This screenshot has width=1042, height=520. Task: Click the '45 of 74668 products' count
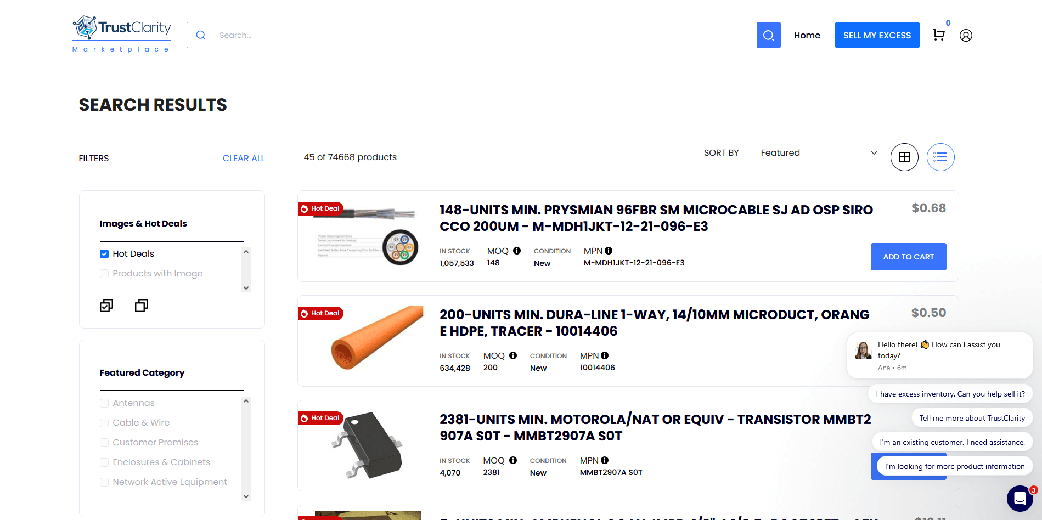[x=350, y=157]
